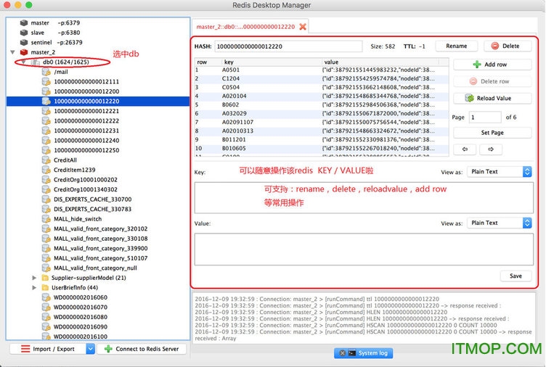Go to next page with right arrow

[x=491, y=149]
